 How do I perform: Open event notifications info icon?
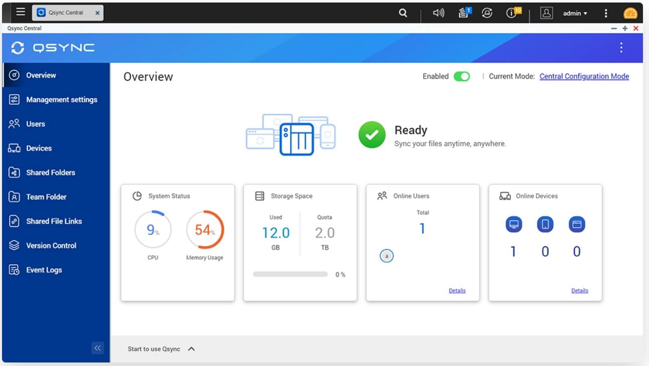coord(513,13)
